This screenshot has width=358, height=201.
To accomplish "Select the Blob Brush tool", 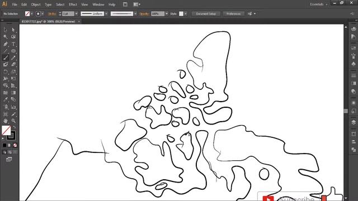I will pyautogui.click(x=5, y=65).
